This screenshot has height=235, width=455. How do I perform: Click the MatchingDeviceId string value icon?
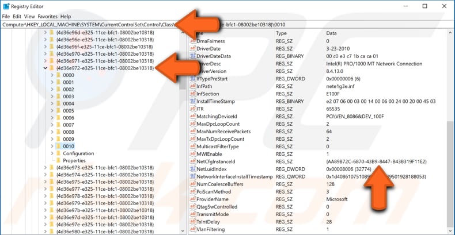pos(193,116)
